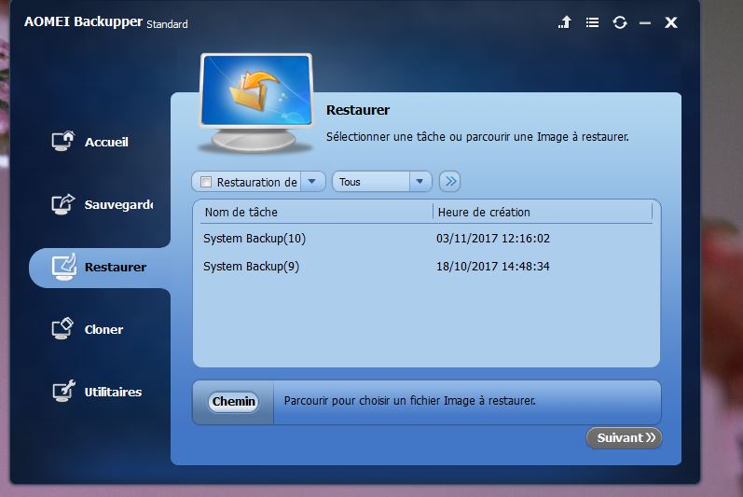Click the Utilitaires wrench icon

[x=63, y=391]
